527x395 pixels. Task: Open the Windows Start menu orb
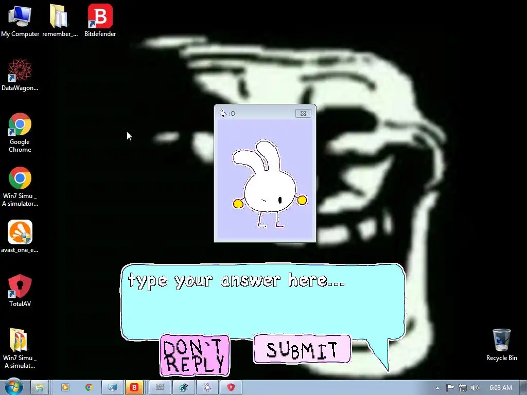tap(13, 387)
